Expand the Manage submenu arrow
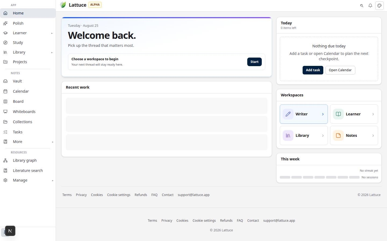Image resolution: width=387 pixels, height=241 pixels. click(x=53, y=180)
